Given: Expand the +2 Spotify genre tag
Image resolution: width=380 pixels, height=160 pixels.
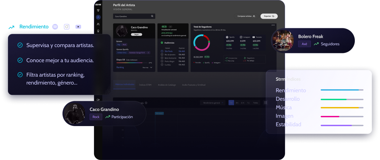Looking at the screenshot, I should (148, 53).
